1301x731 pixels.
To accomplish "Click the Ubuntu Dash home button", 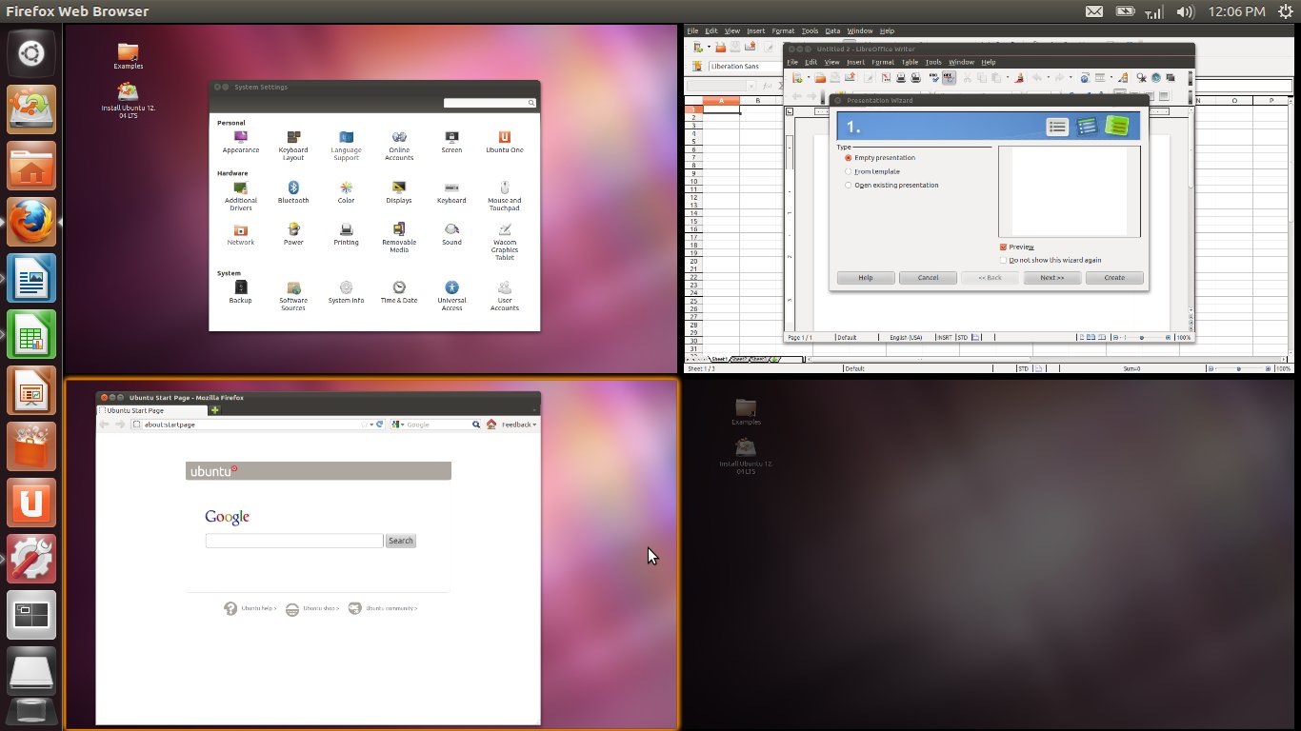I will click(31, 53).
